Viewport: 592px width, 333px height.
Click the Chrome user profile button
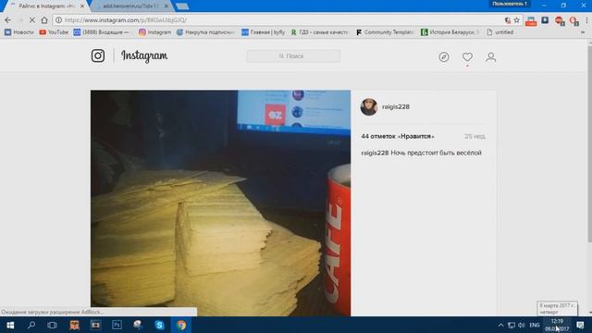[510, 4]
